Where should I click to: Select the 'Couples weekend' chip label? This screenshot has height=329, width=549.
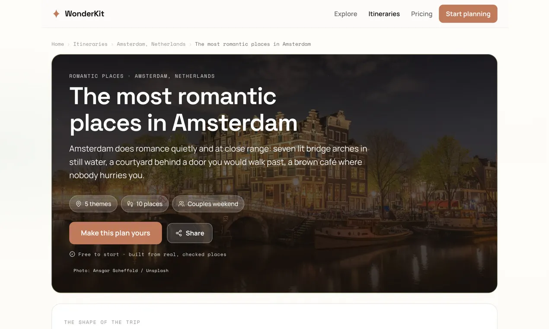pos(213,204)
